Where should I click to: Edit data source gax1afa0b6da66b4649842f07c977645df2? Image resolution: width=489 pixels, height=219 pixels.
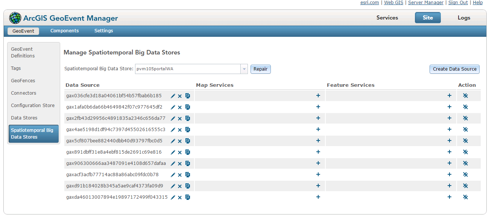click(x=173, y=107)
